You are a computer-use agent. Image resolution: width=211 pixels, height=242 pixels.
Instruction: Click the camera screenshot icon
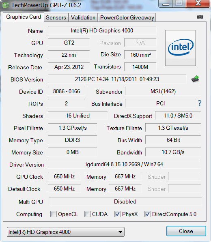(x=200, y=17)
